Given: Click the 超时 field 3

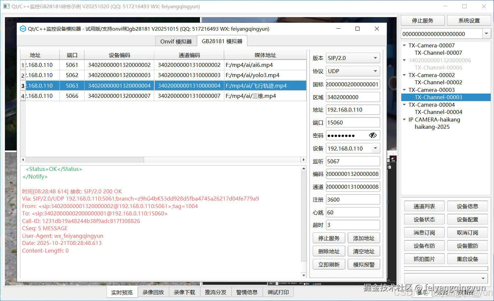Looking at the screenshot, I should coord(353,225).
